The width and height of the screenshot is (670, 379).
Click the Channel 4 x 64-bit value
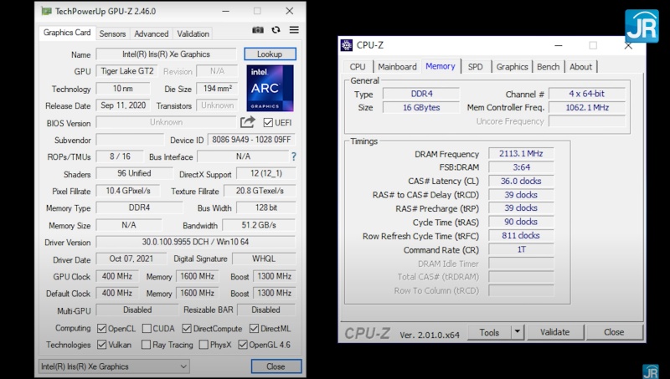[x=587, y=94]
